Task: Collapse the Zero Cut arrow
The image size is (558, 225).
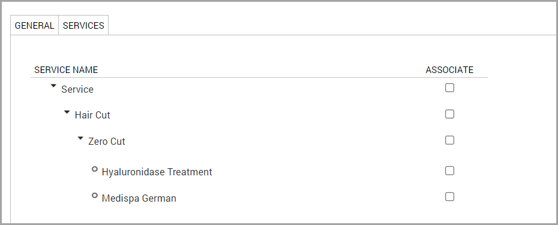Action: pyautogui.click(x=80, y=138)
